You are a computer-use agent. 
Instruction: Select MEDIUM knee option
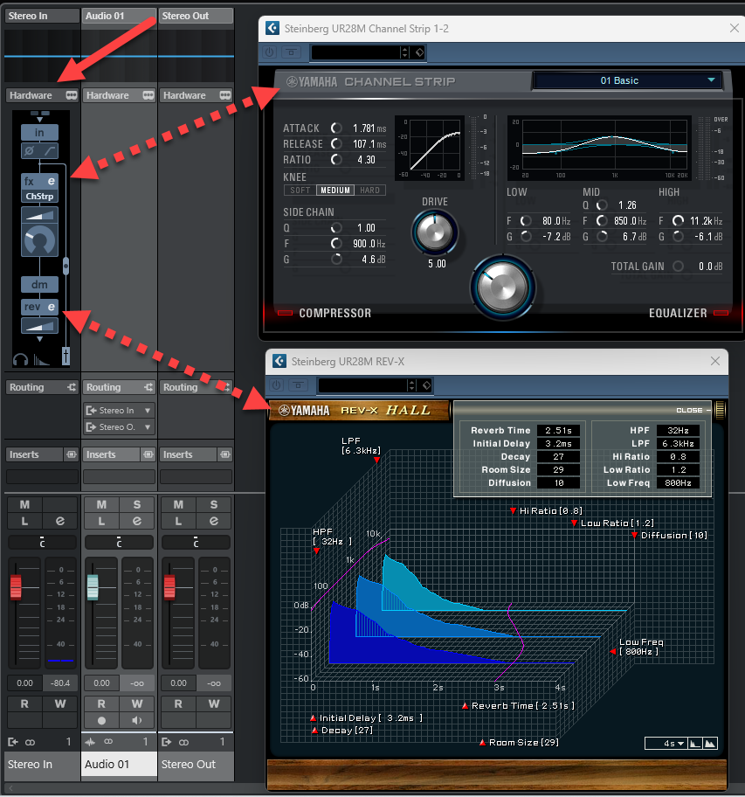coord(335,191)
